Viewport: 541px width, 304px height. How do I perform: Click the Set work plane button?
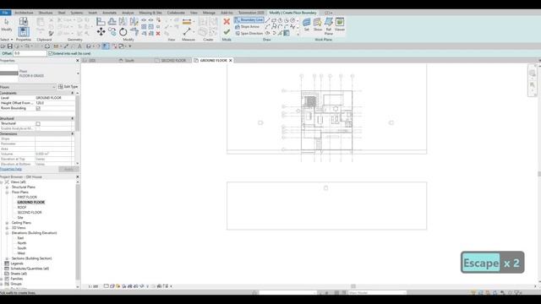[x=306, y=24]
